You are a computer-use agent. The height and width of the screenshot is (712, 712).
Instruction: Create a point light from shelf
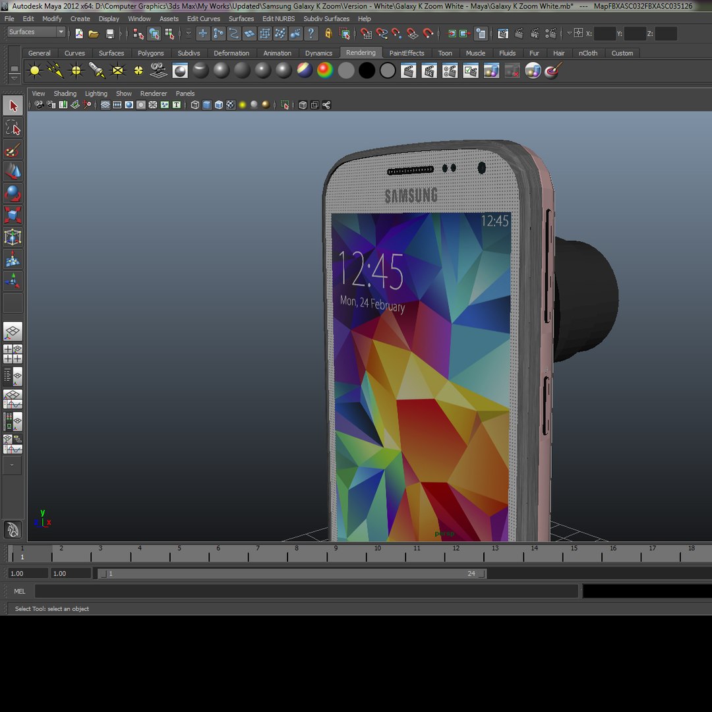76,71
